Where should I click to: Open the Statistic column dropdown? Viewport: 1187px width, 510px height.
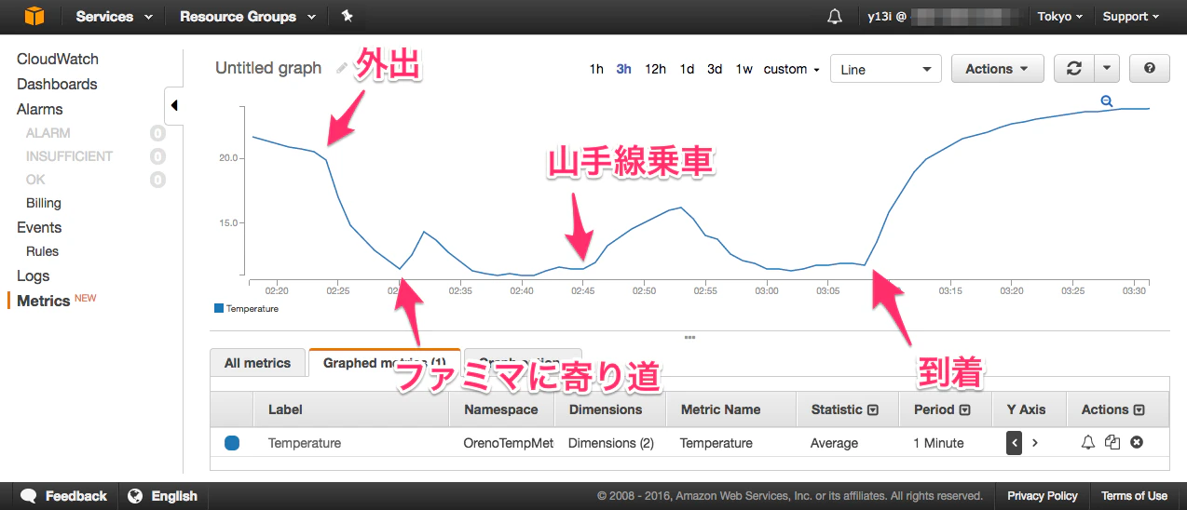[x=873, y=409]
